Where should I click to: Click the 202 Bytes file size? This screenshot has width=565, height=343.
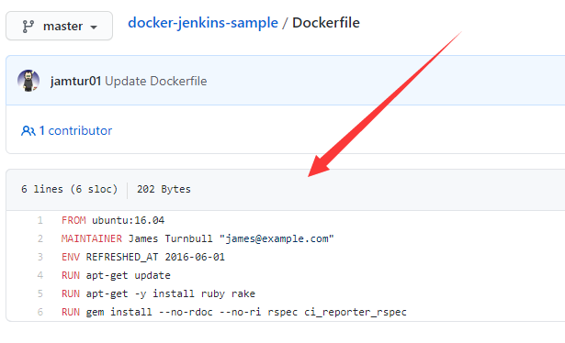tap(164, 189)
